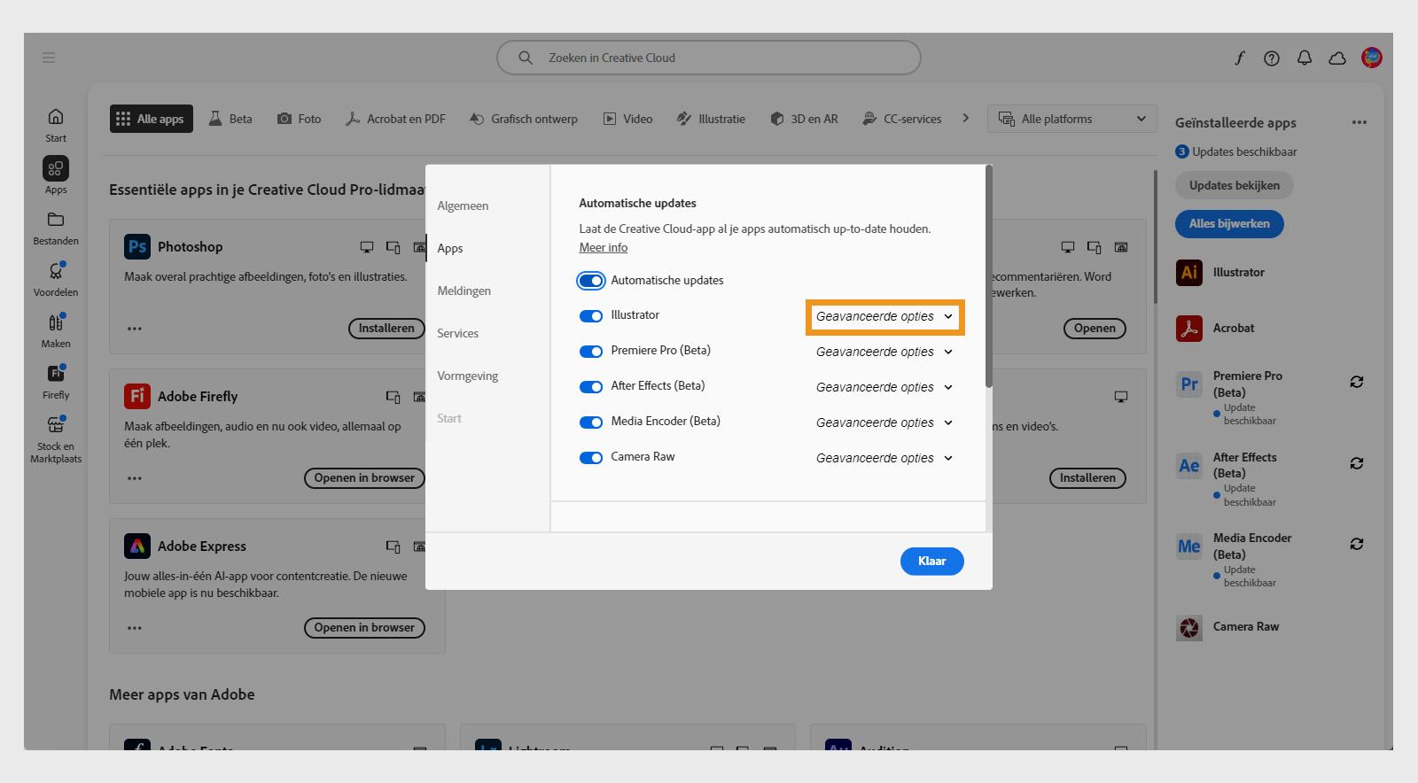Click the main apps list scrollbar
The image size is (1418, 783).
point(1155,237)
